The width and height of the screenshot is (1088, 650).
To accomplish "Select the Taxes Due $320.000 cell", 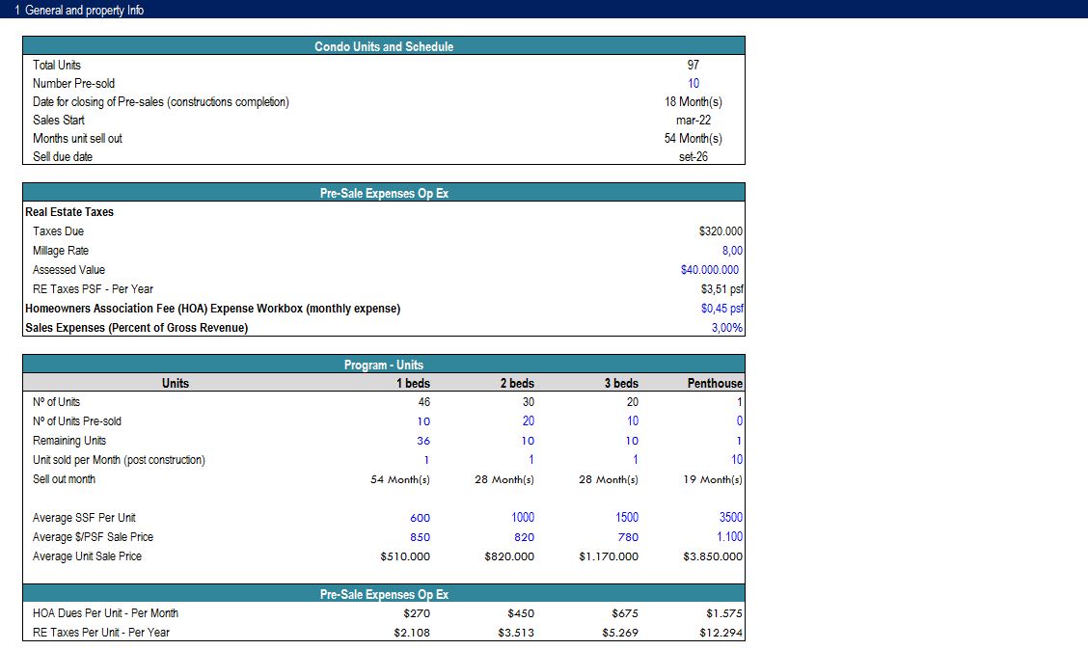I will (720, 231).
